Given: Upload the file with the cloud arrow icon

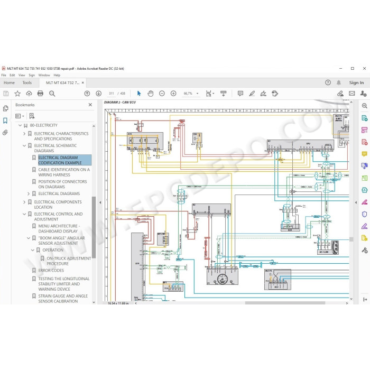Looking at the screenshot, I should click(x=29, y=94).
